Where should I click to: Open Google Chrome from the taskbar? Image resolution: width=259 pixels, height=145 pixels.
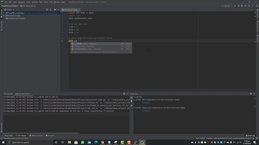(x=102, y=142)
